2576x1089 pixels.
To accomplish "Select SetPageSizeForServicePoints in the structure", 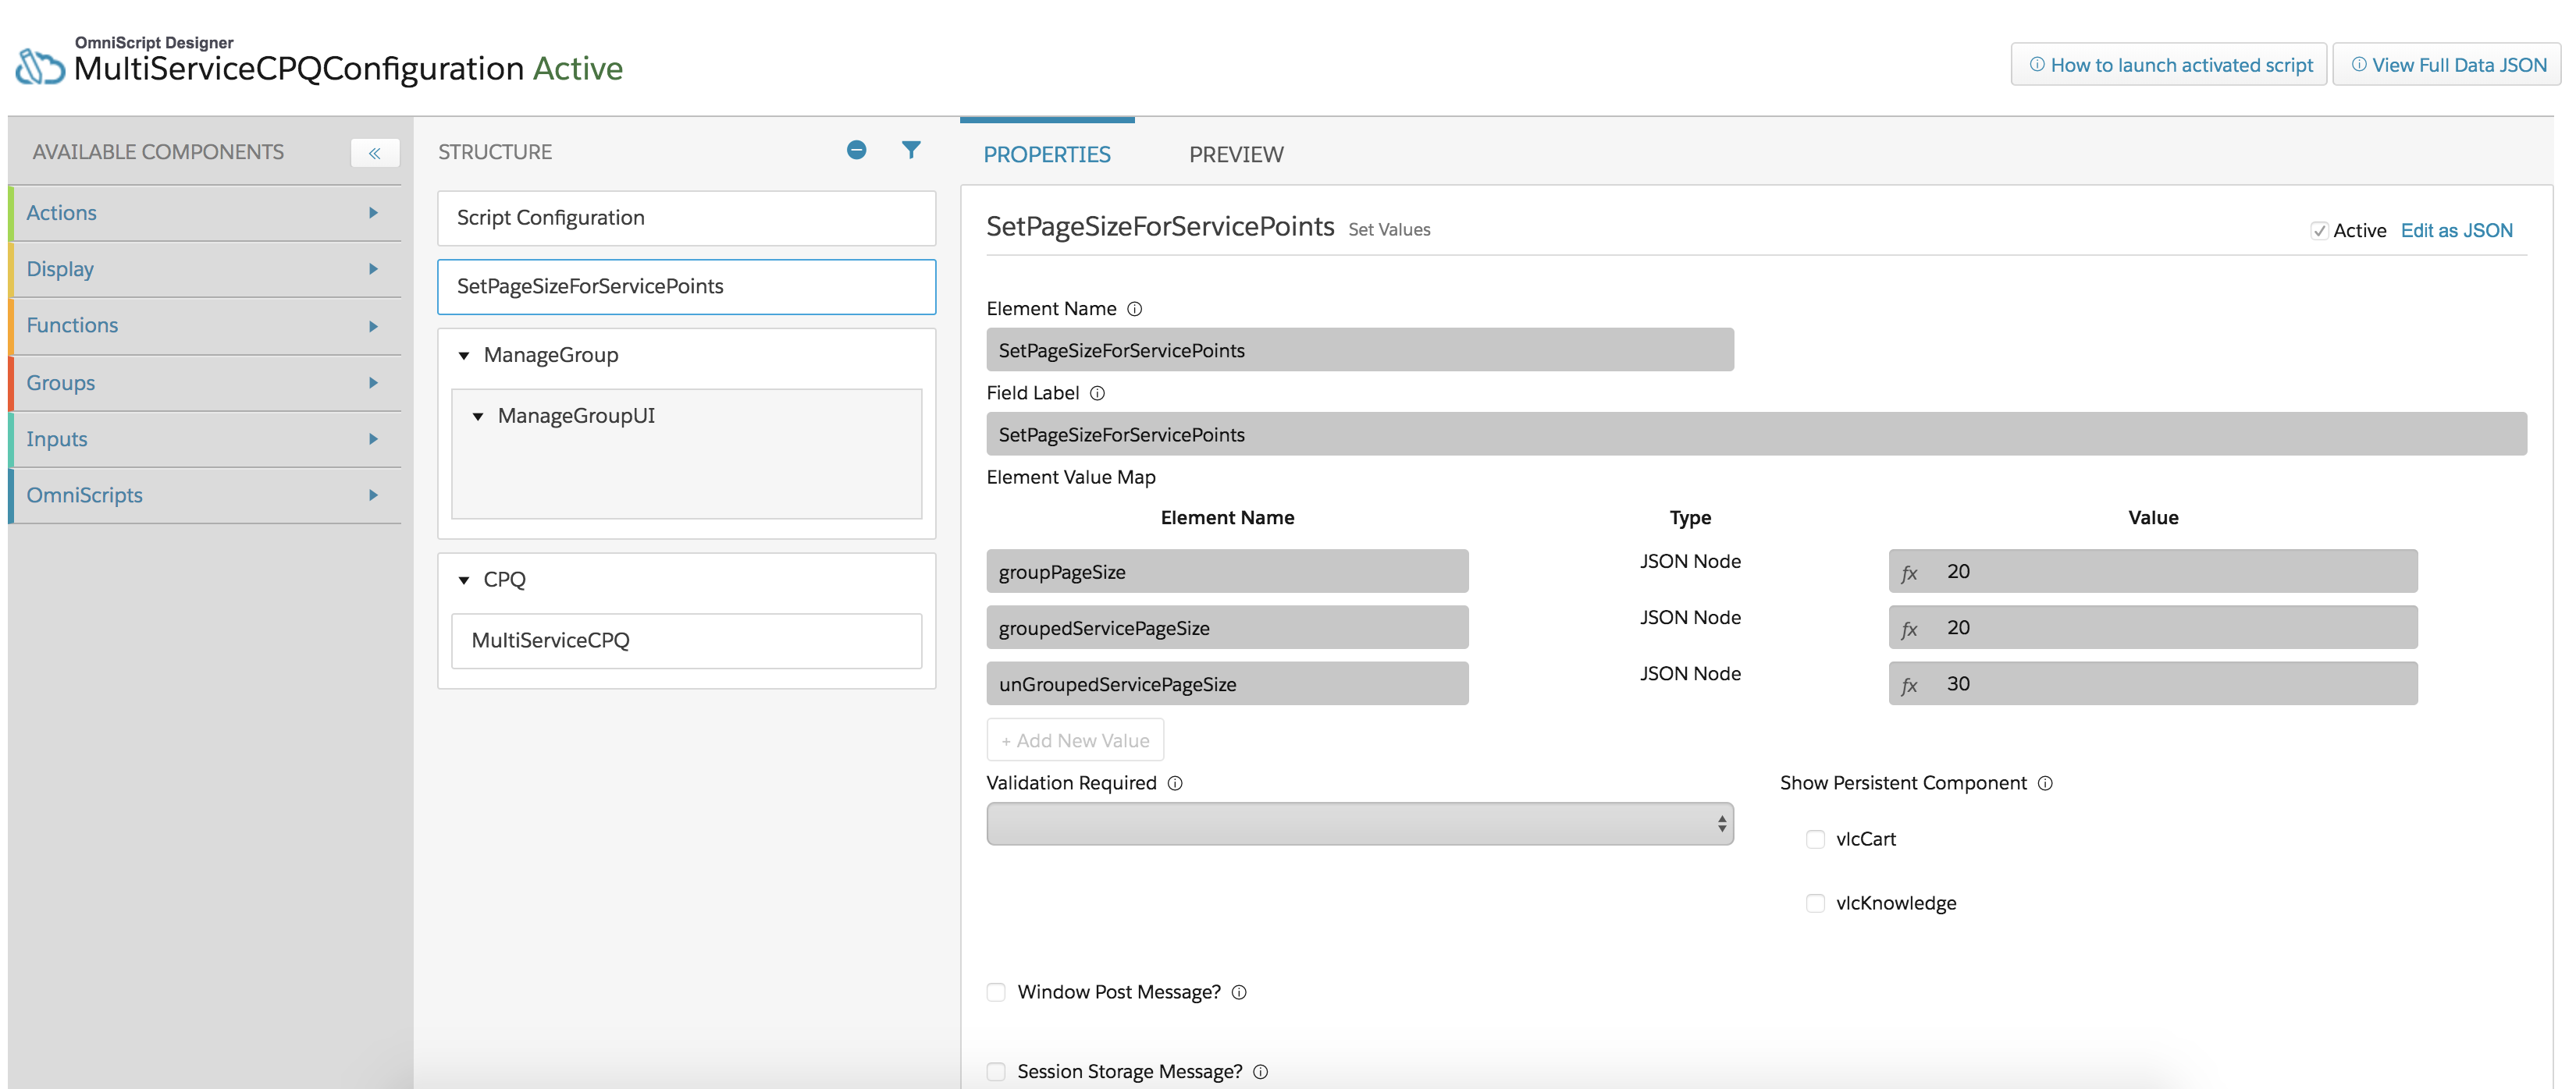I will coord(687,287).
